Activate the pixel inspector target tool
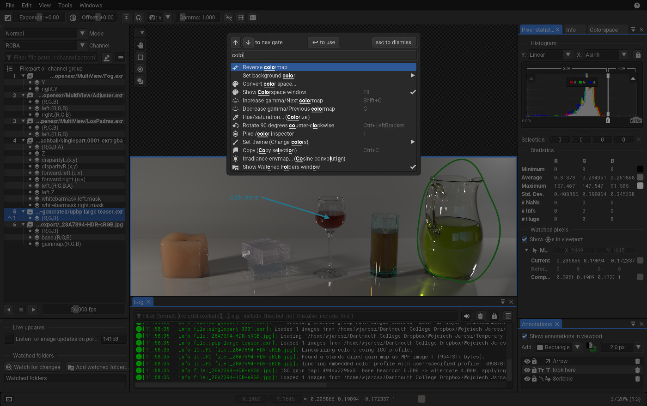 pyautogui.click(x=140, y=69)
